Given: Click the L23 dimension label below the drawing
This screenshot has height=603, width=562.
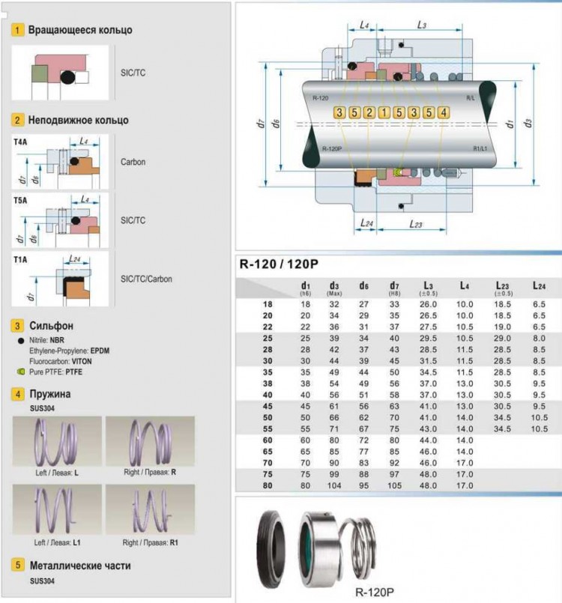Looking at the screenshot, I should tap(416, 224).
